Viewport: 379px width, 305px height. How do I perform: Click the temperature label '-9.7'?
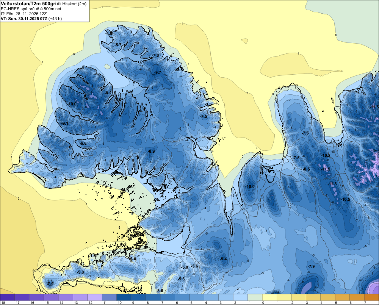coord(158,72)
